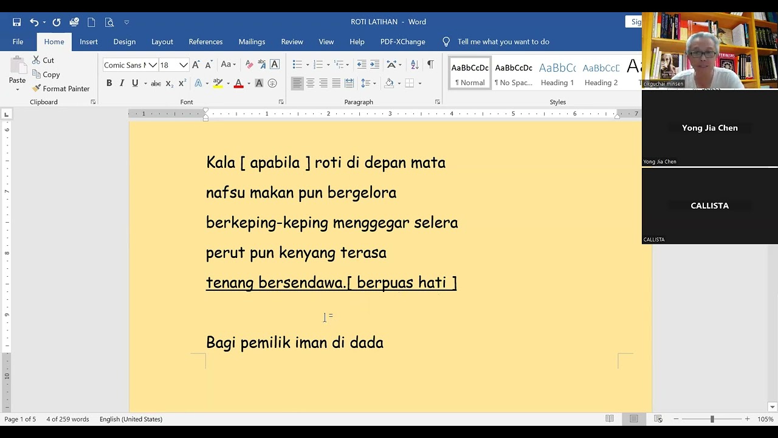778x438 pixels.
Task: Justify the paragraph
Action: (336, 83)
